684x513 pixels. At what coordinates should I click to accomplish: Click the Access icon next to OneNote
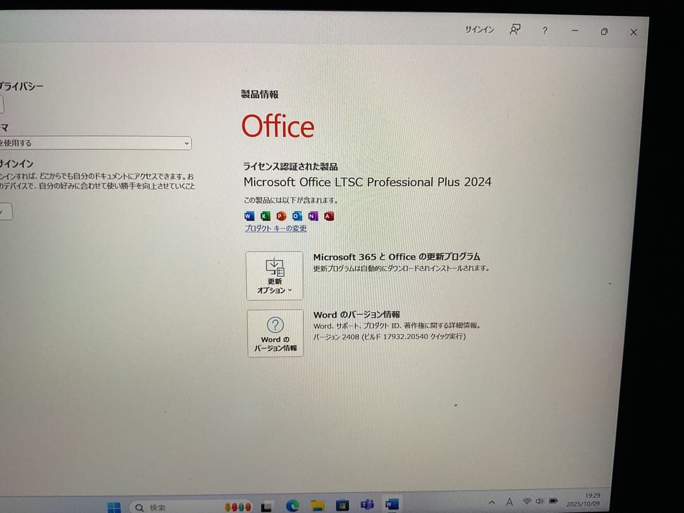328,216
